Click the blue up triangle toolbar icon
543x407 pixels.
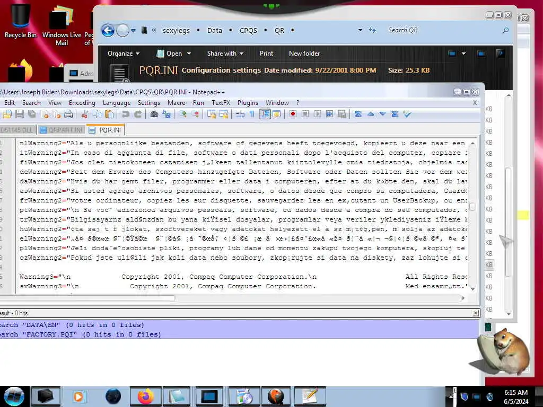pos(371,114)
